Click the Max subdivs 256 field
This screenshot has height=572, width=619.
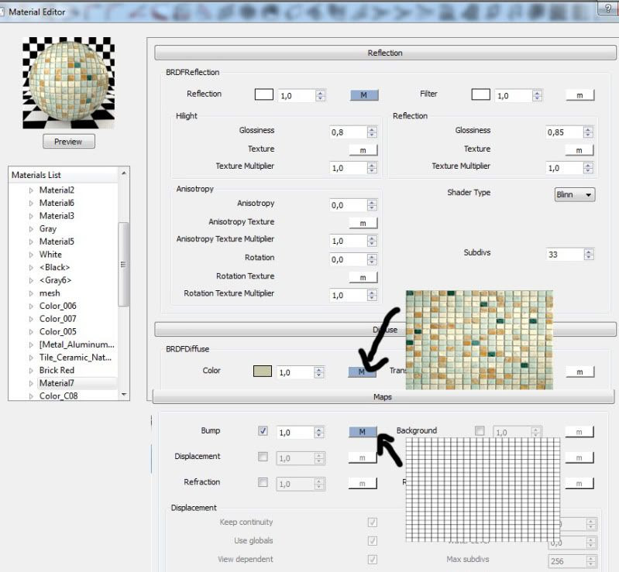pyautogui.click(x=566, y=561)
